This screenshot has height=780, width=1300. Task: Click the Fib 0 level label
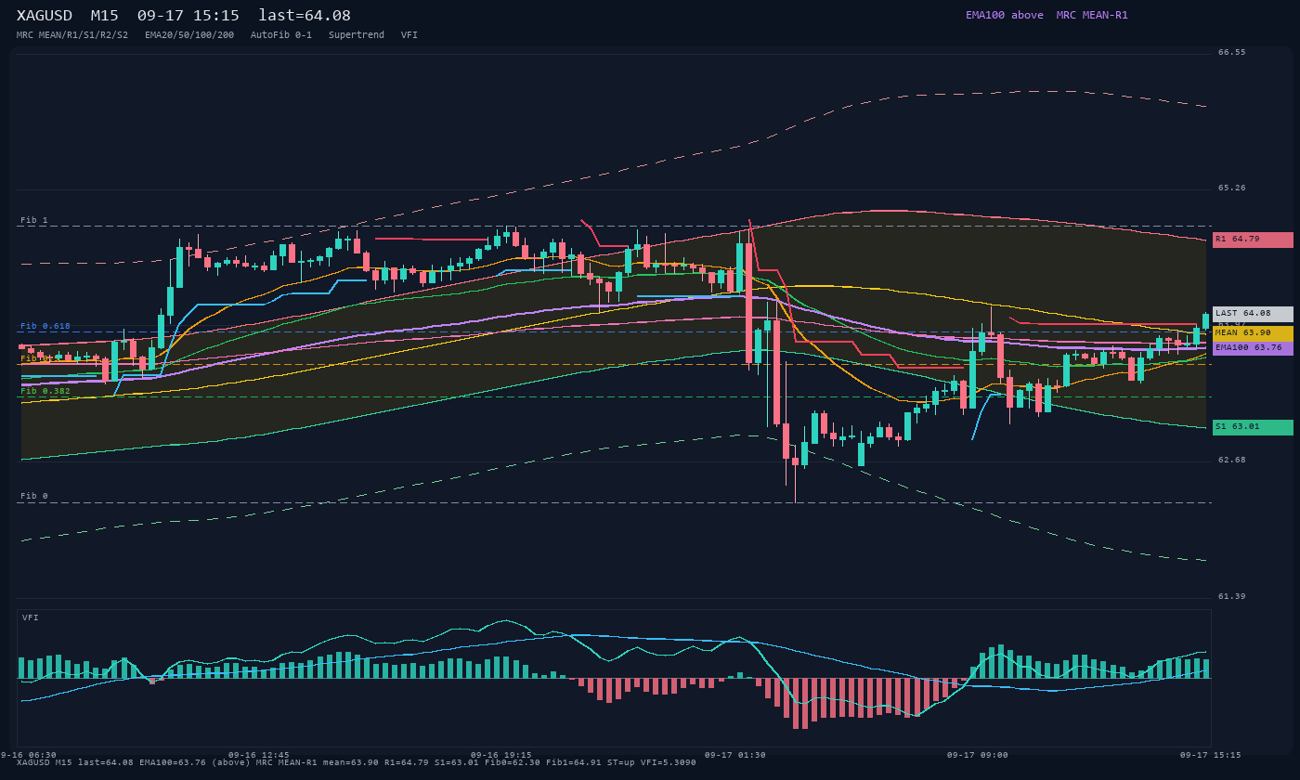coord(34,496)
